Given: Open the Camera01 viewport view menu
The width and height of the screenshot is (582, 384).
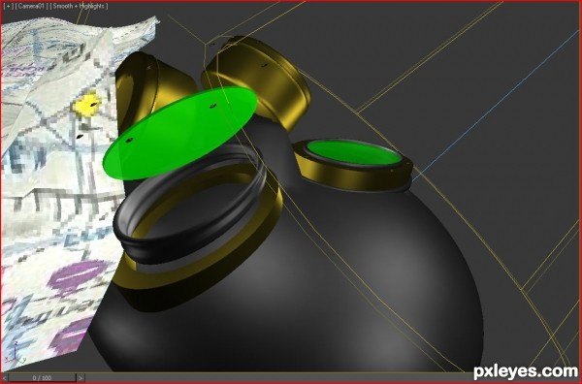Looking at the screenshot, I should pyautogui.click(x=31, y=7).
